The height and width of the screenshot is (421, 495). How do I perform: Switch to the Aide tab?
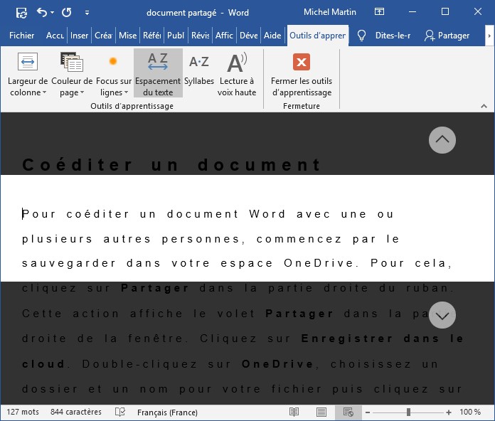pos(272,36)
